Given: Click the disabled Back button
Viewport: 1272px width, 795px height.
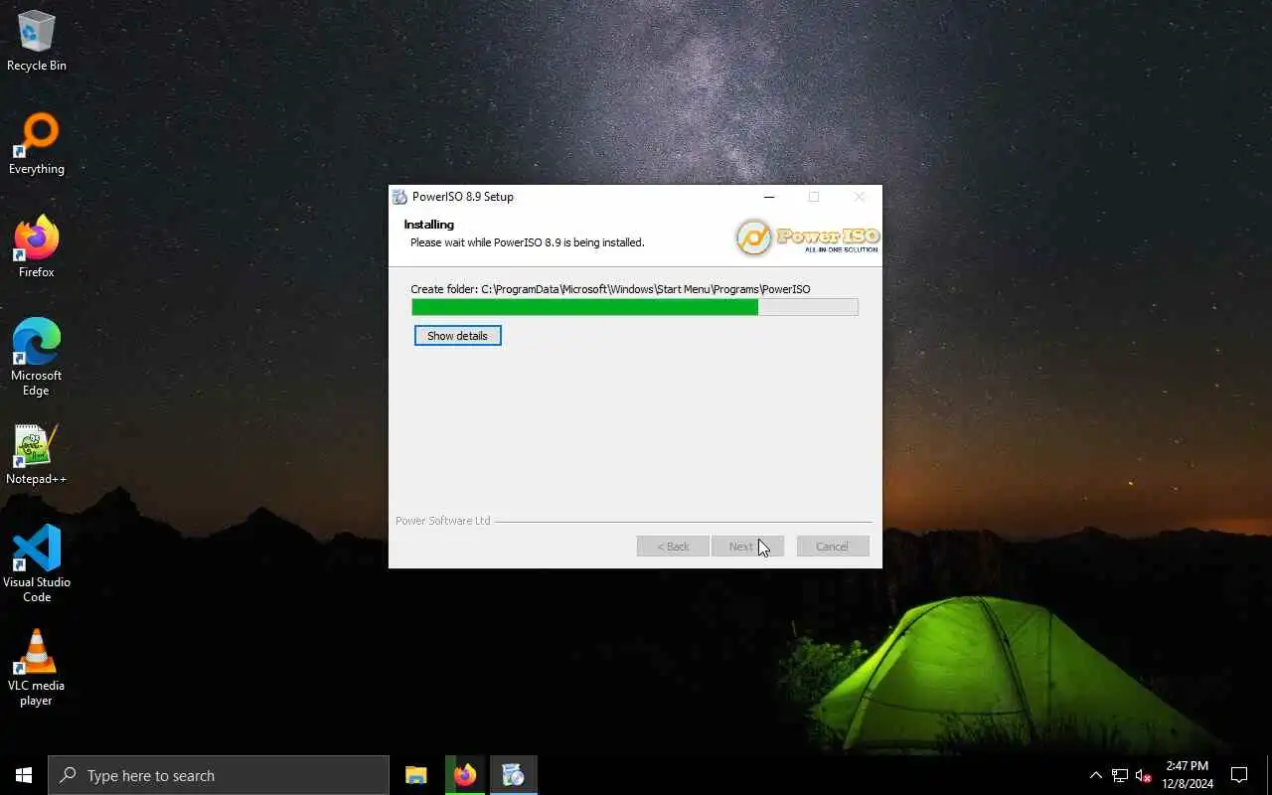Looking at the screenshot, I should click(673, 547).
